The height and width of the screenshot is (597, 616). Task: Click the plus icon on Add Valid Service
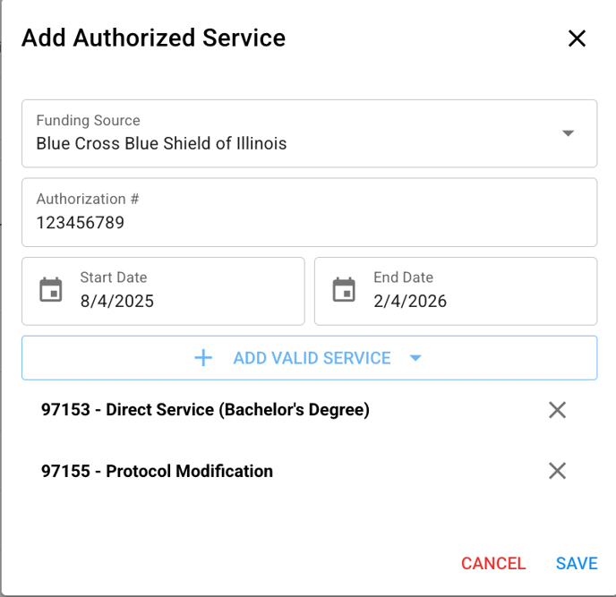point(203,358)
